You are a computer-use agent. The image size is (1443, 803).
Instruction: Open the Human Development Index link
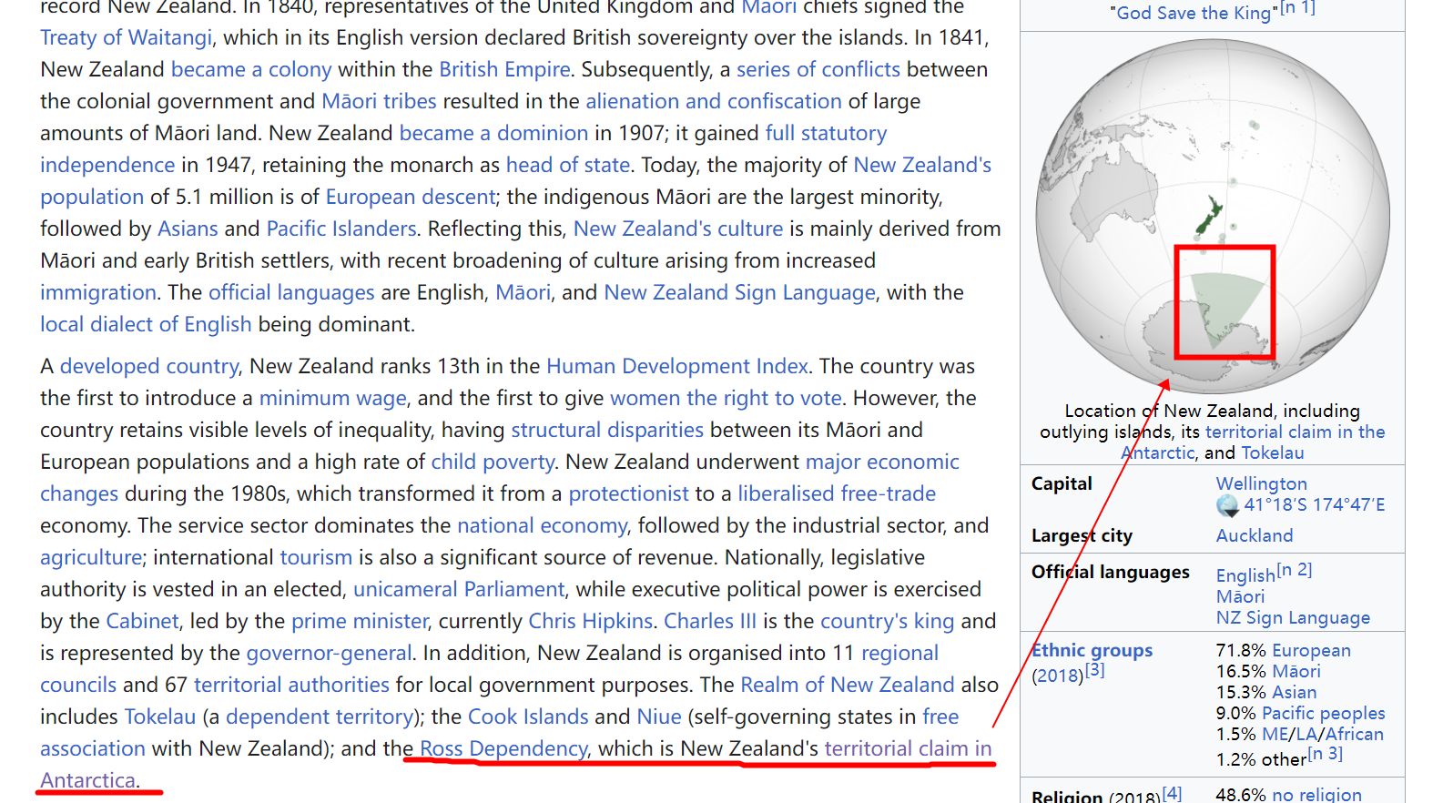676,366
